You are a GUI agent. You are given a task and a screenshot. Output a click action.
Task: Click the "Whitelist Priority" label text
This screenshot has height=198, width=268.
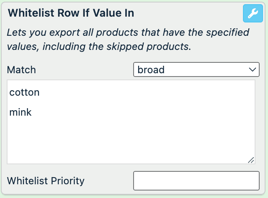tap(46, 181)
